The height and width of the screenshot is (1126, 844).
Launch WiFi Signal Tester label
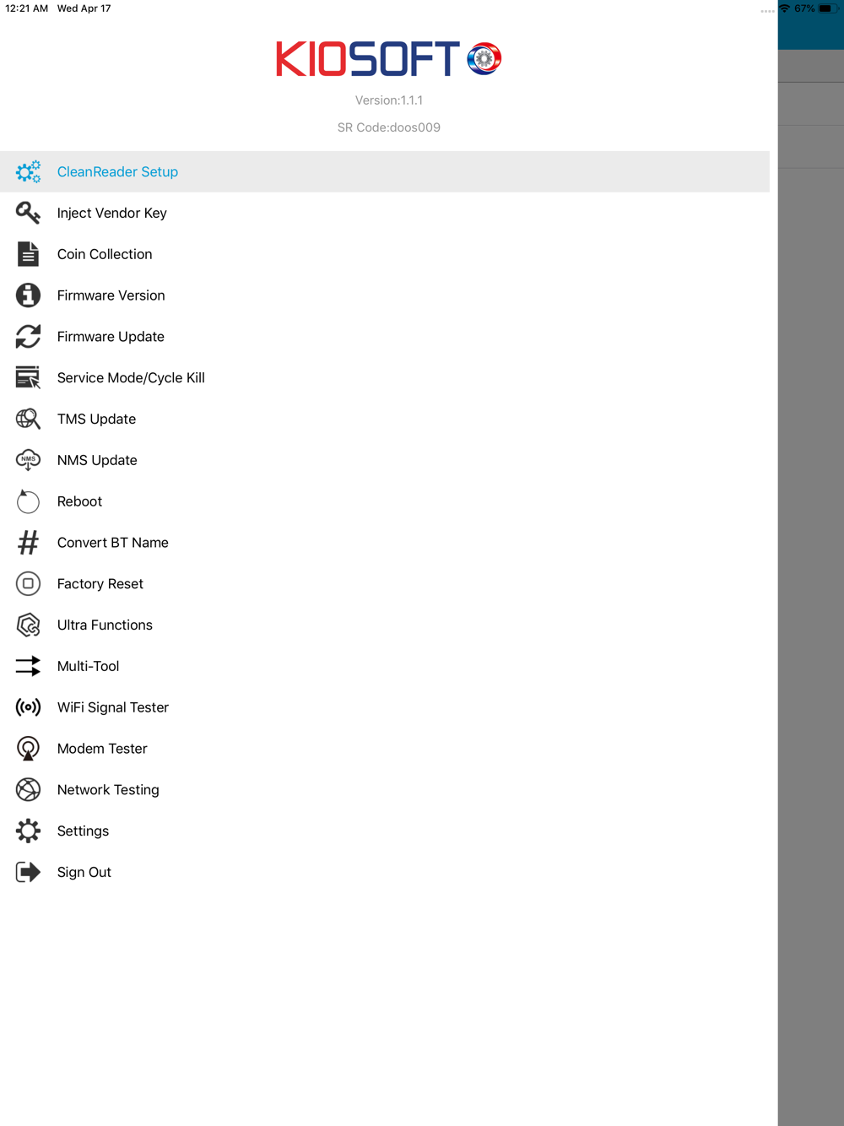pyautogui.click(x=113, y=707)
